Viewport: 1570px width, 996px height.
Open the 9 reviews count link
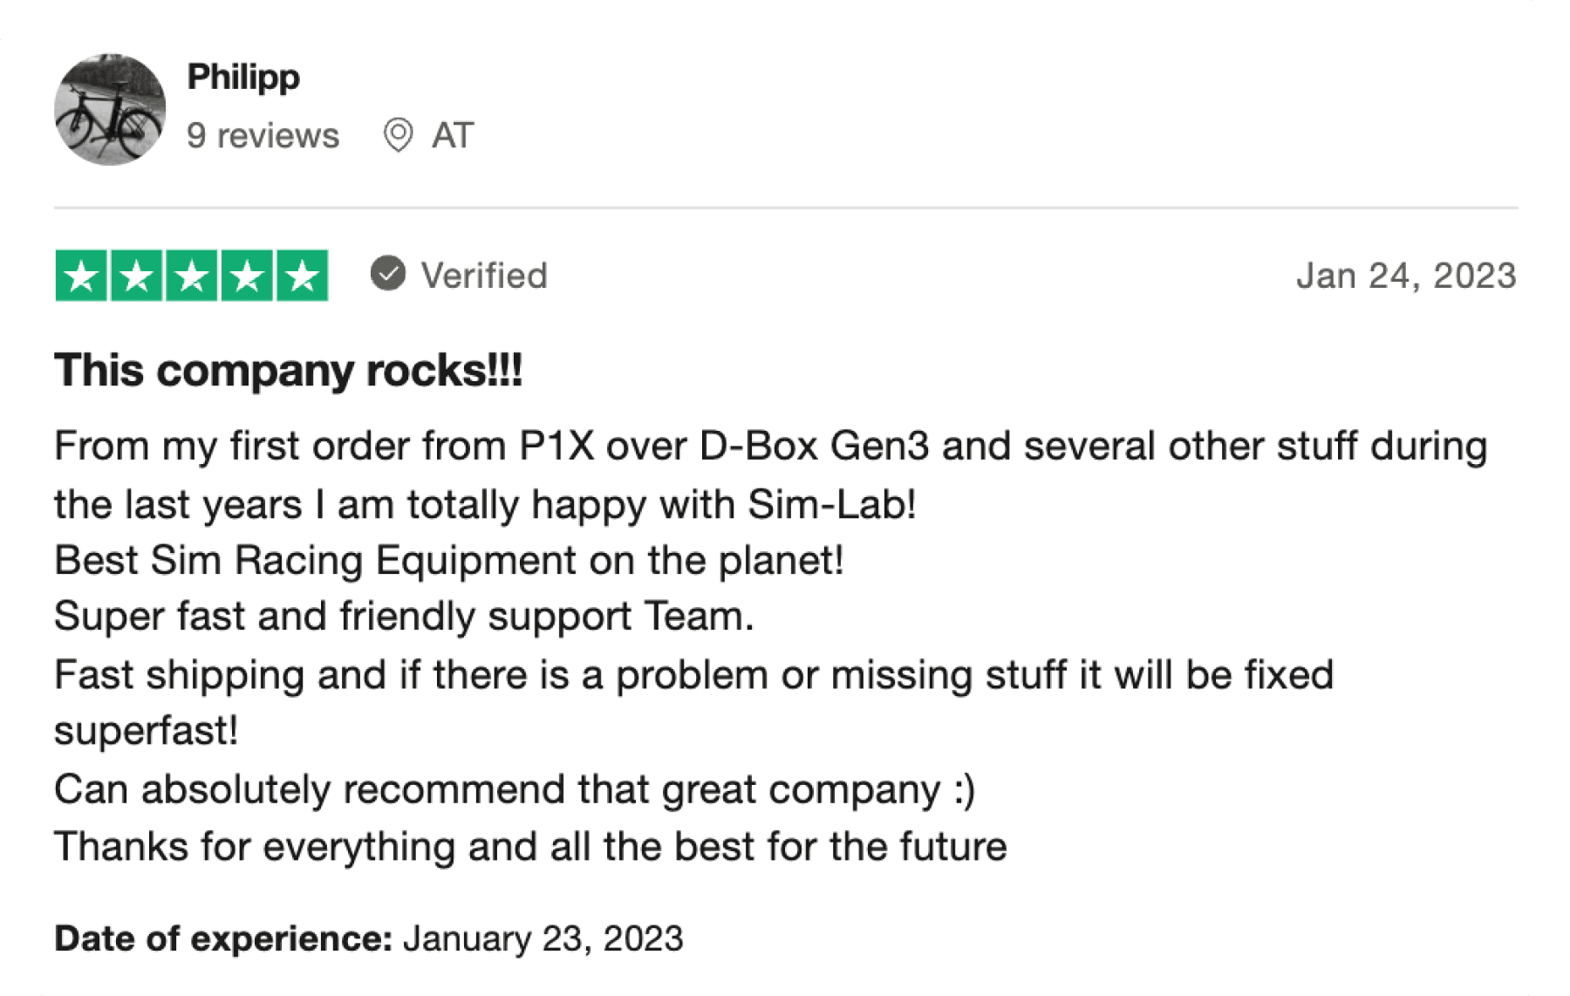tap(263, 135)
